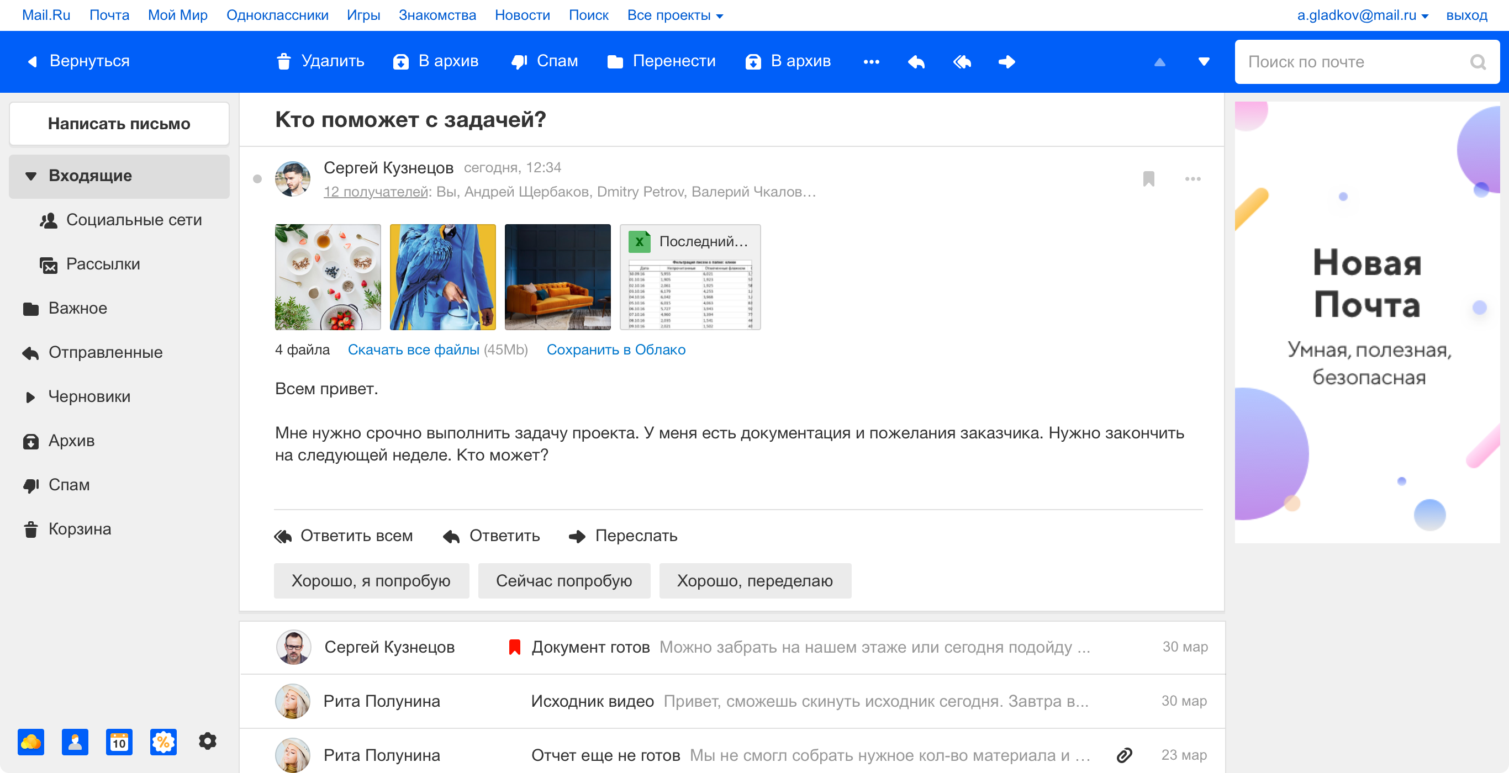The height and width of the screenshot is (773, 1509).
Task: Open mail settings gear icon
Action: pos(207,742)
